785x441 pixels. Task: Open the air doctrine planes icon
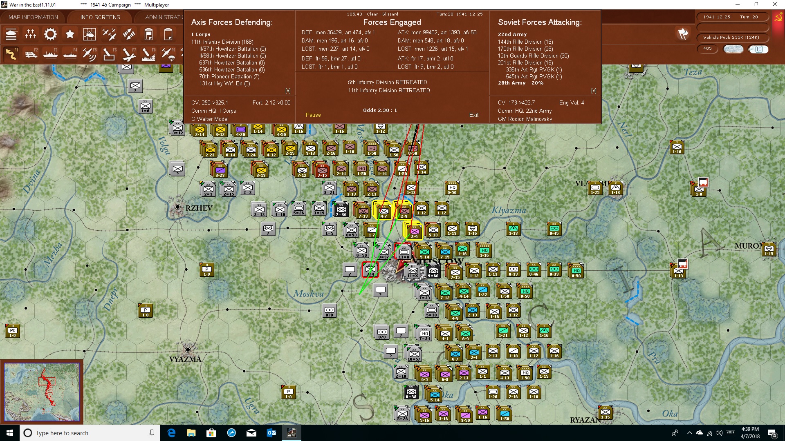click(109, 34)
